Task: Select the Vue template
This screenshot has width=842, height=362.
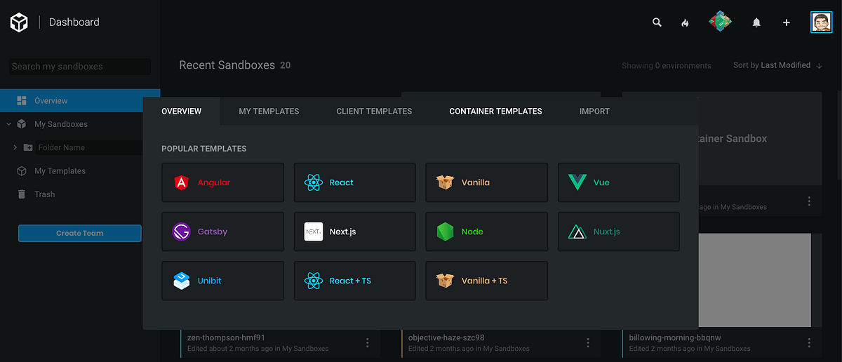Action: click(x=619, y=182)
